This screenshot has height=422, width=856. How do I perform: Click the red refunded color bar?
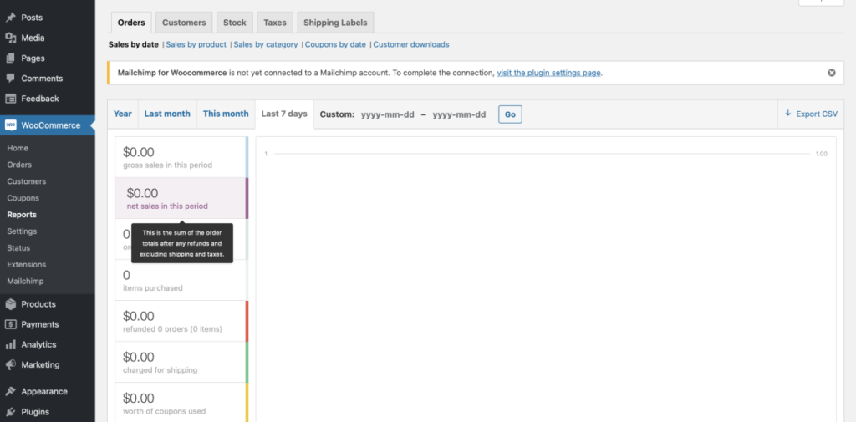coord(247,321)
